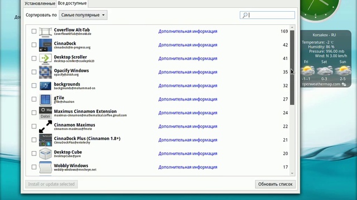Click the Opacify Windows extension icon

[45, 72]
